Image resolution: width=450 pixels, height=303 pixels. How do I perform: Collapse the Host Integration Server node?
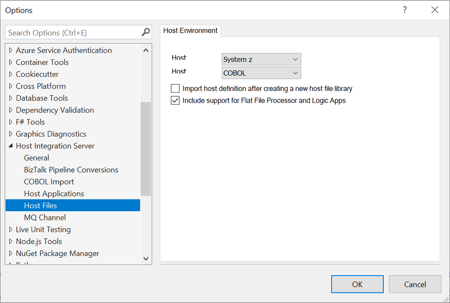[11, 146]
